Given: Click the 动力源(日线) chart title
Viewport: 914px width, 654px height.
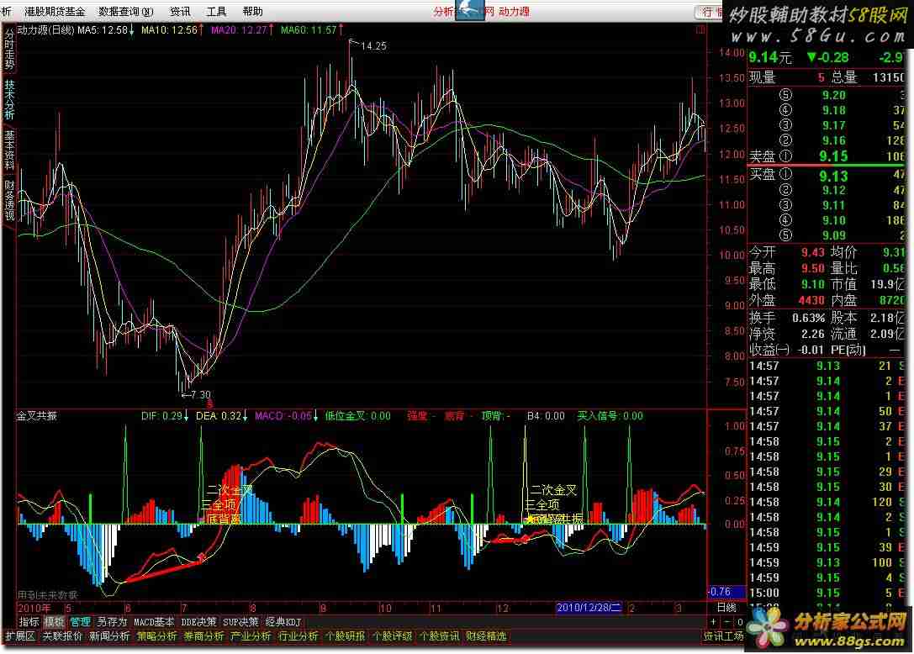Looking at the screenshot, I should [46, 29].
